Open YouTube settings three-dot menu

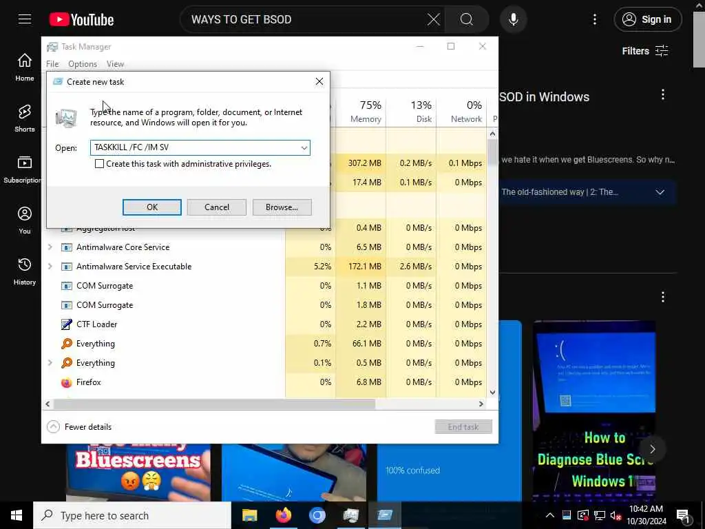click(x=594, y=19)
